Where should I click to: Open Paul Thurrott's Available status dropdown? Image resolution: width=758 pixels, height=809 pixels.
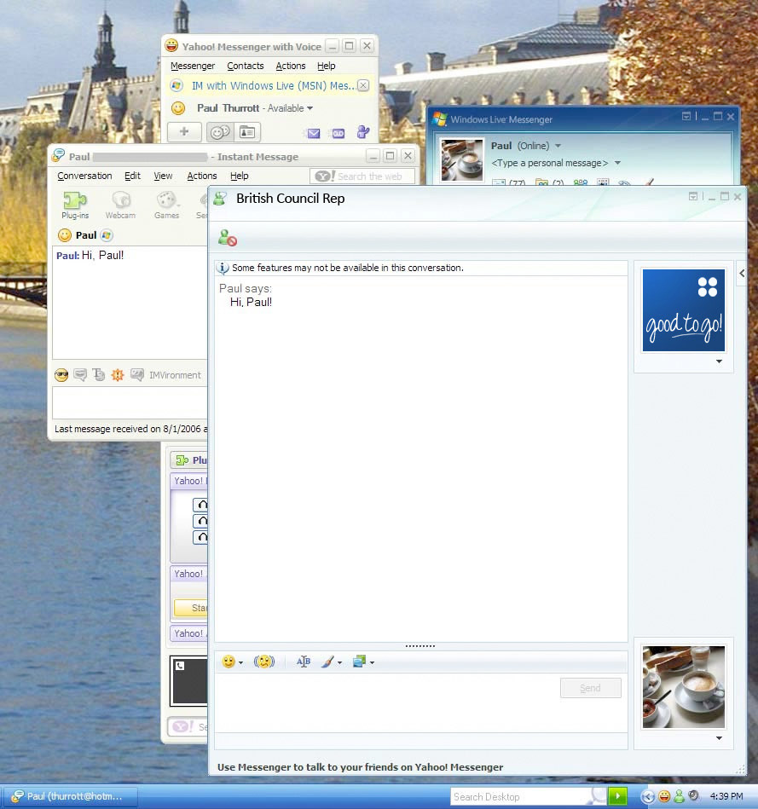pos(310,108)
